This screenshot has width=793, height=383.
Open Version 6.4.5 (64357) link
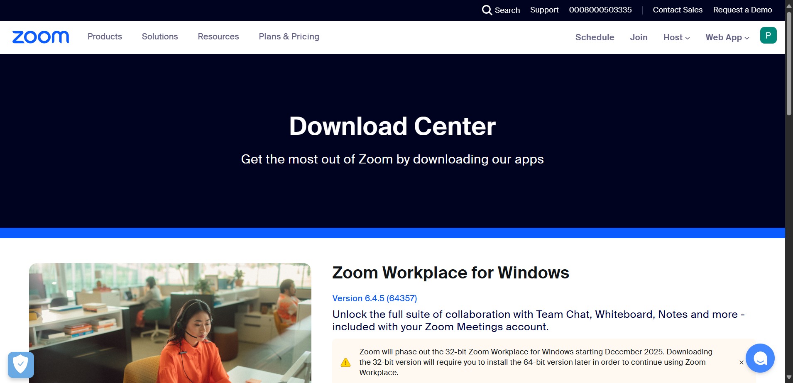(x=374, y=298)
